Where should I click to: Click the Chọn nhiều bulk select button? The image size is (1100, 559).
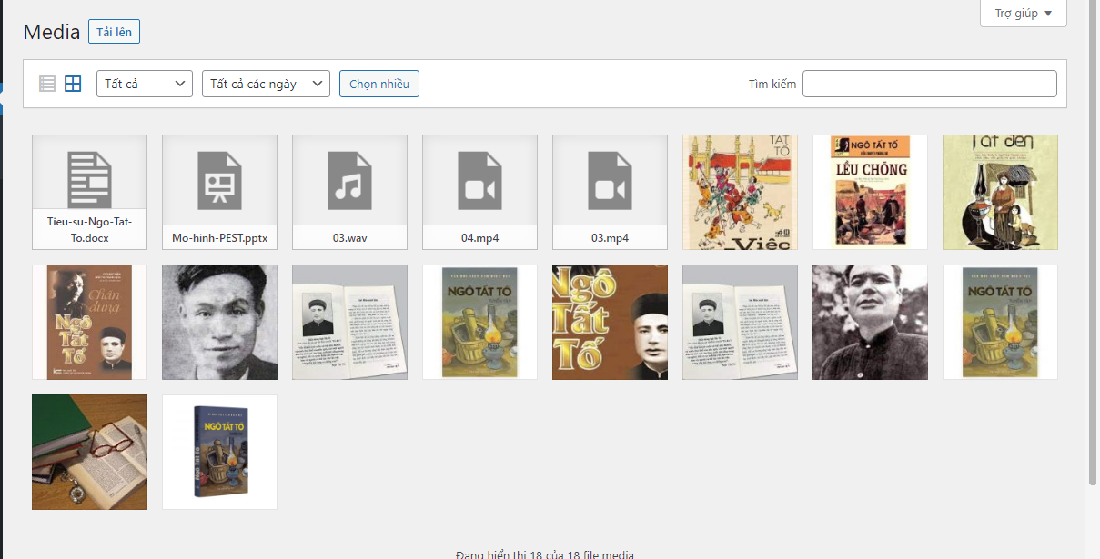coord(378,84)
